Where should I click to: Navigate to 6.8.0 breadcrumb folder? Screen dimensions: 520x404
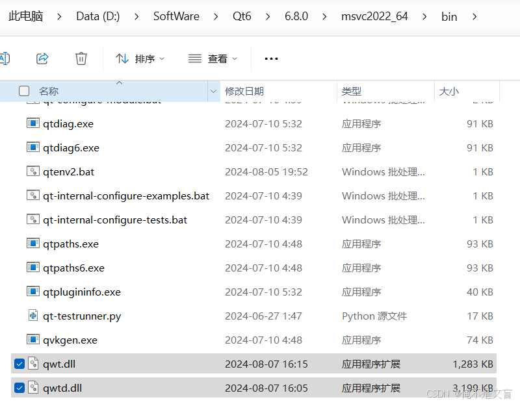(296, 16)
